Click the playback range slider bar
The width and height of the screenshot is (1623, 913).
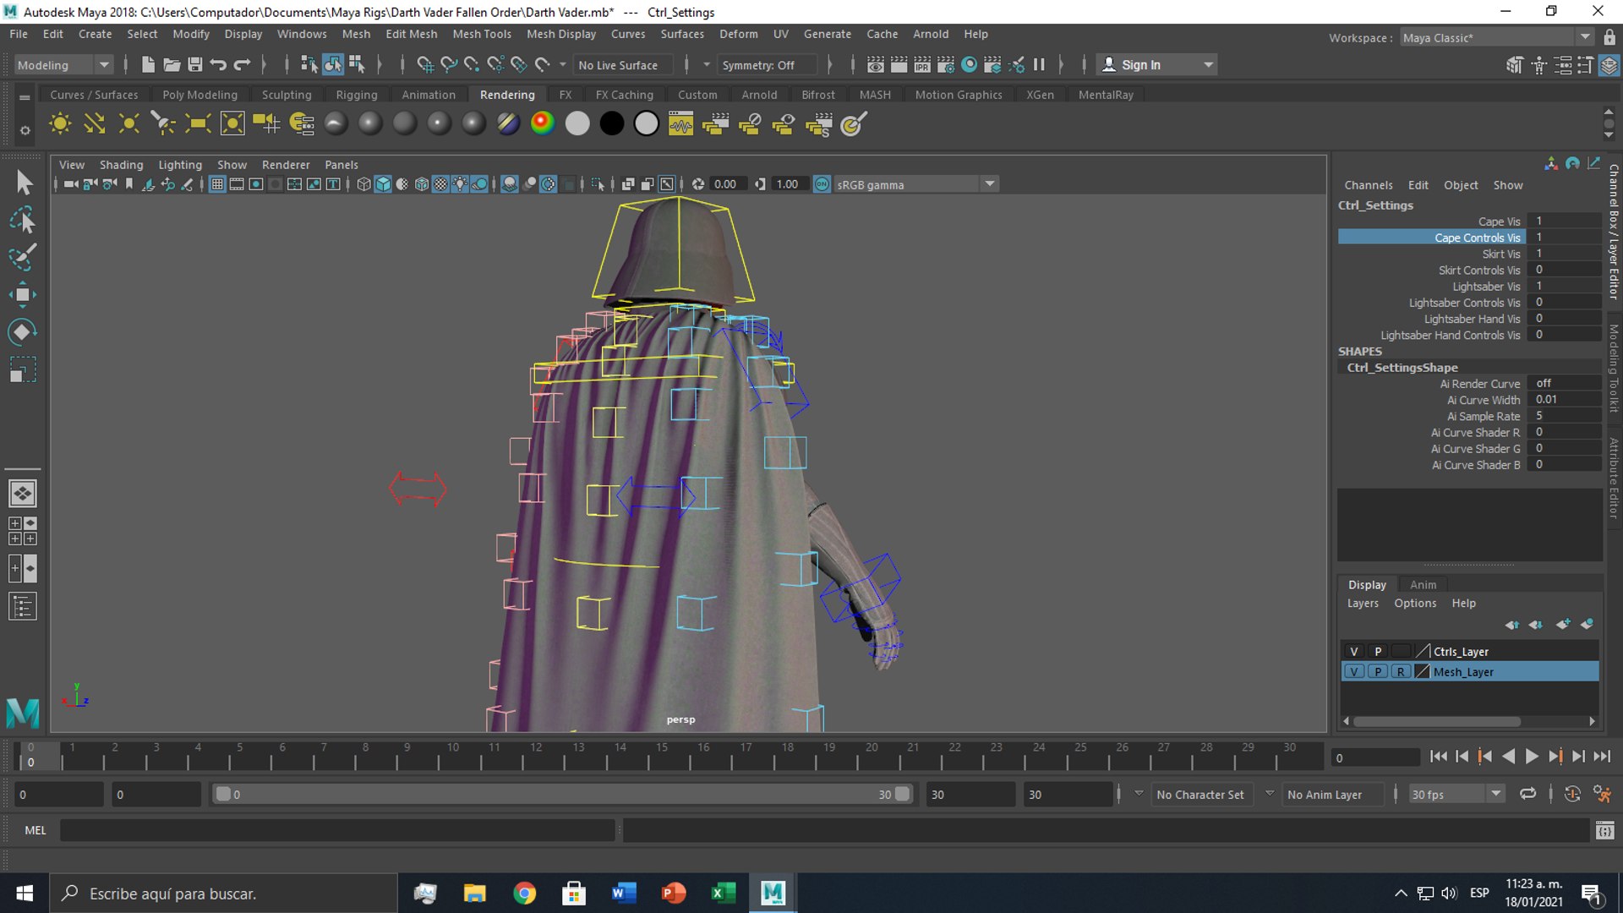562,794
